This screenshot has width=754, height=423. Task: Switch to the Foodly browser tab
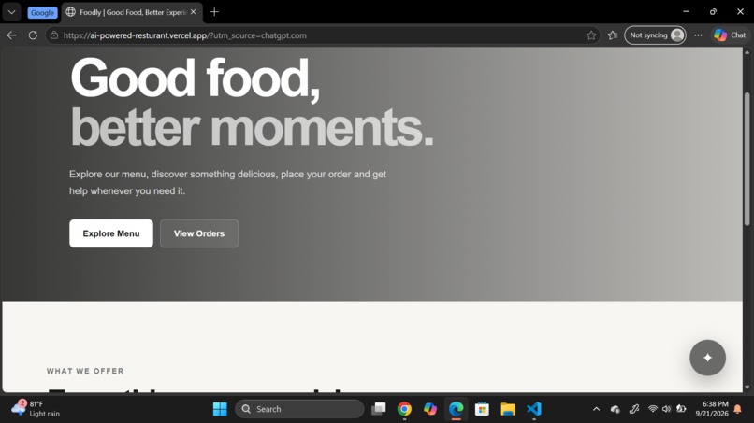point(132,12)
